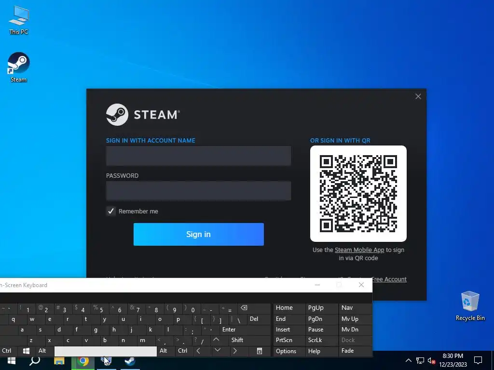Click the context menu key on keyboard
Image resolution: width=494 pixels, height=370 pixels.
pyautogui.click(x=259, y=351)
